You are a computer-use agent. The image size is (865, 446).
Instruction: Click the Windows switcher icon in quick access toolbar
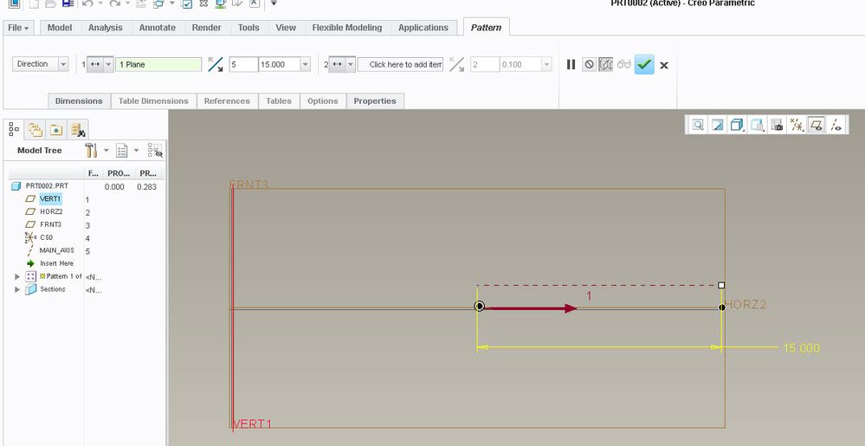pos(158,3)
